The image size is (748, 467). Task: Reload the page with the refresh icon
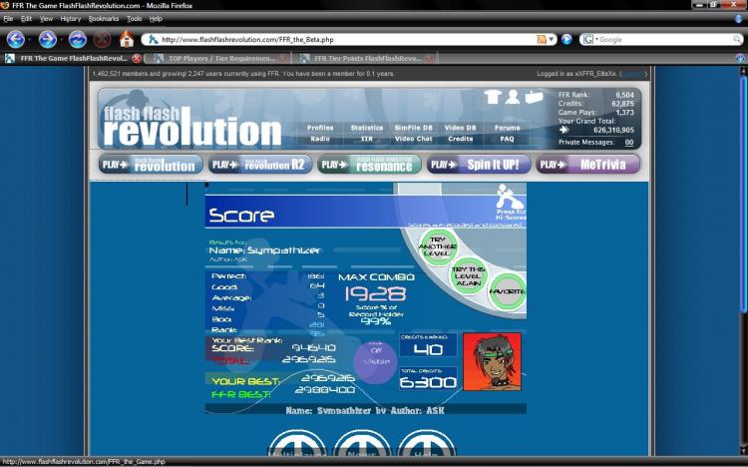(x=77, y=39)
